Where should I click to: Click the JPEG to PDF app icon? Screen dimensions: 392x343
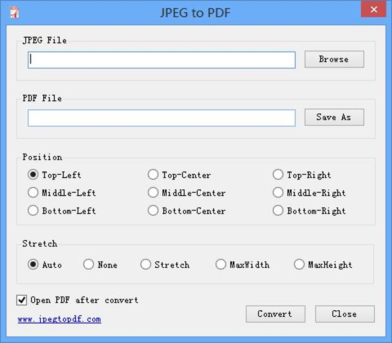pos(14,12)
